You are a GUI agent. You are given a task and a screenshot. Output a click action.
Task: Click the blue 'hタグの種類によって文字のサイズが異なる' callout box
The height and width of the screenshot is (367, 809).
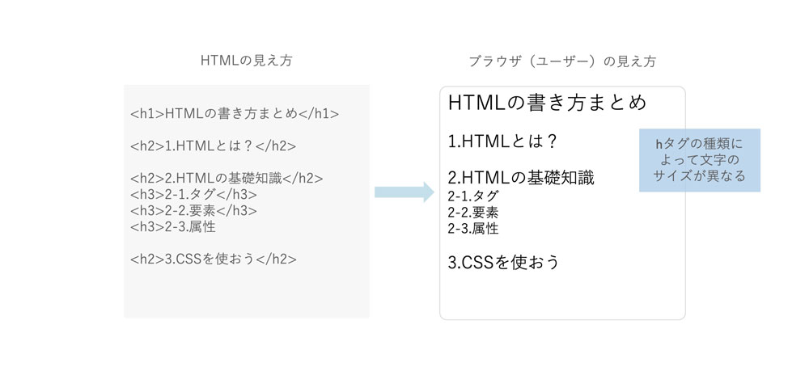tap(700, 160)
